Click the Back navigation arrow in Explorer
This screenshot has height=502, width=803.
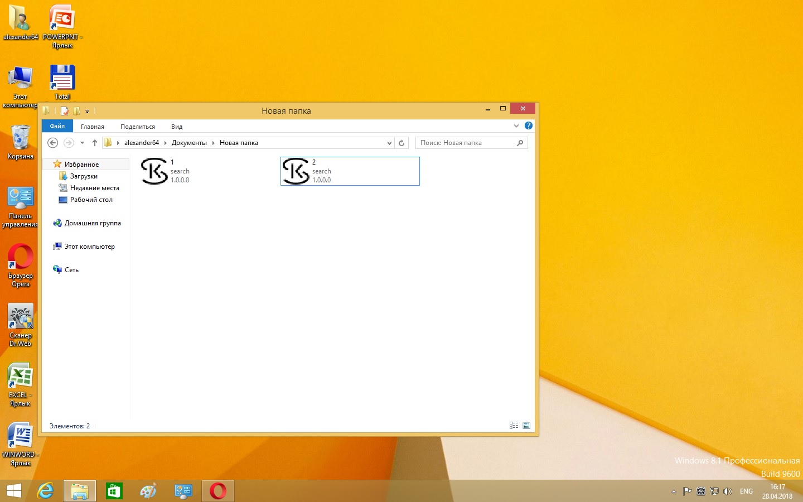click(x=53, y=143)
